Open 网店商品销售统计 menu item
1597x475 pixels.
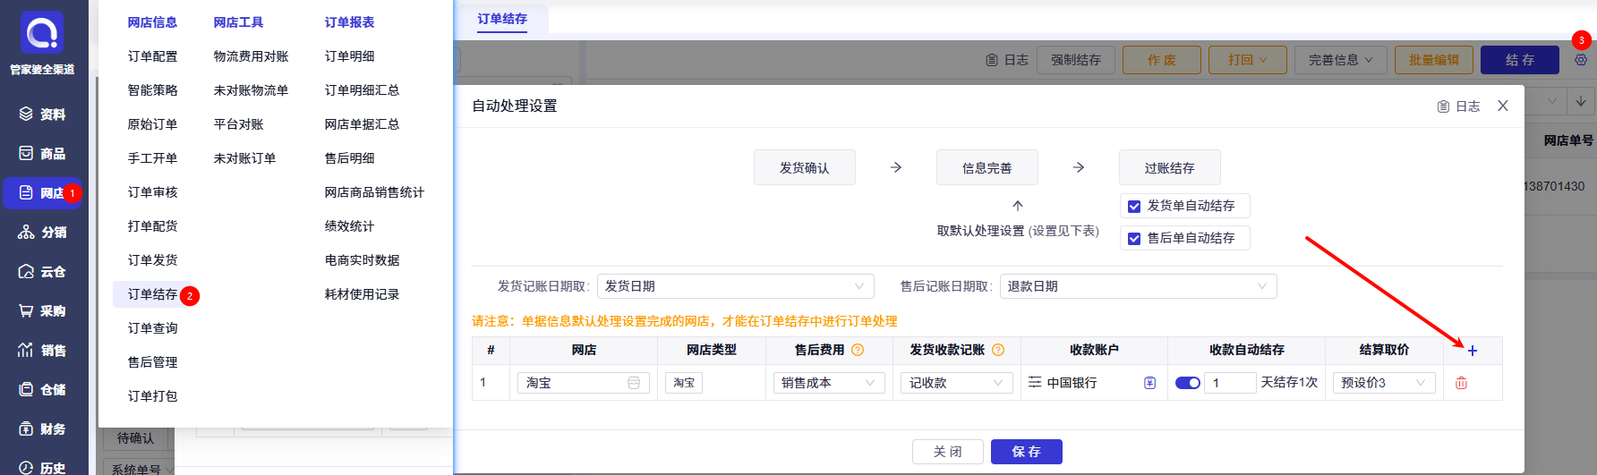pos(374,192)
